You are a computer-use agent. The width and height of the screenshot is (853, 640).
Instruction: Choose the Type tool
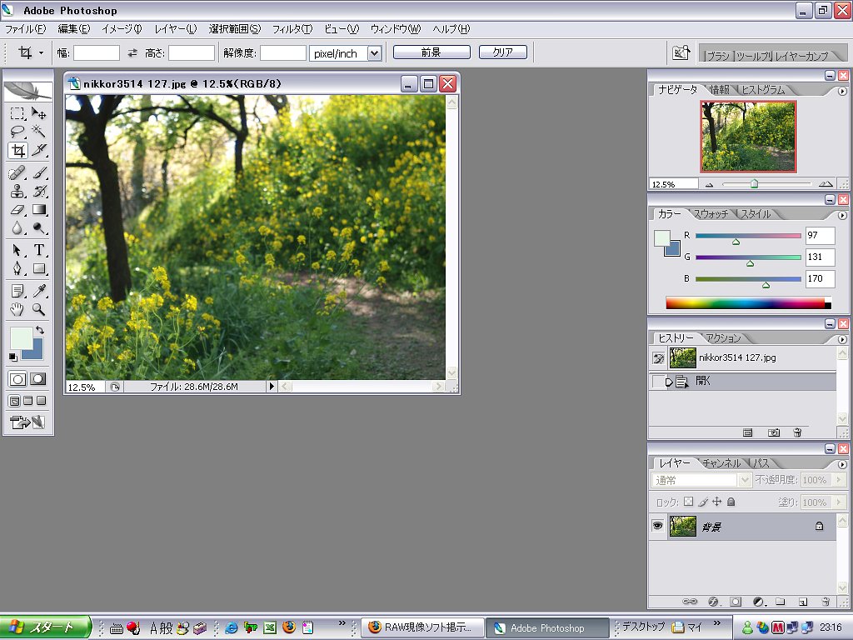click(x=38, y=250)
